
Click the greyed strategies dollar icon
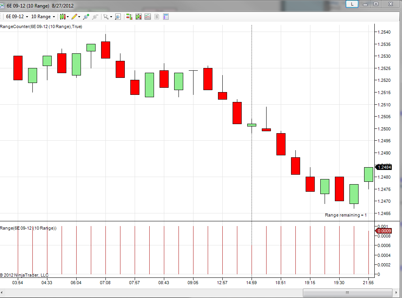(x=157, y=17)
